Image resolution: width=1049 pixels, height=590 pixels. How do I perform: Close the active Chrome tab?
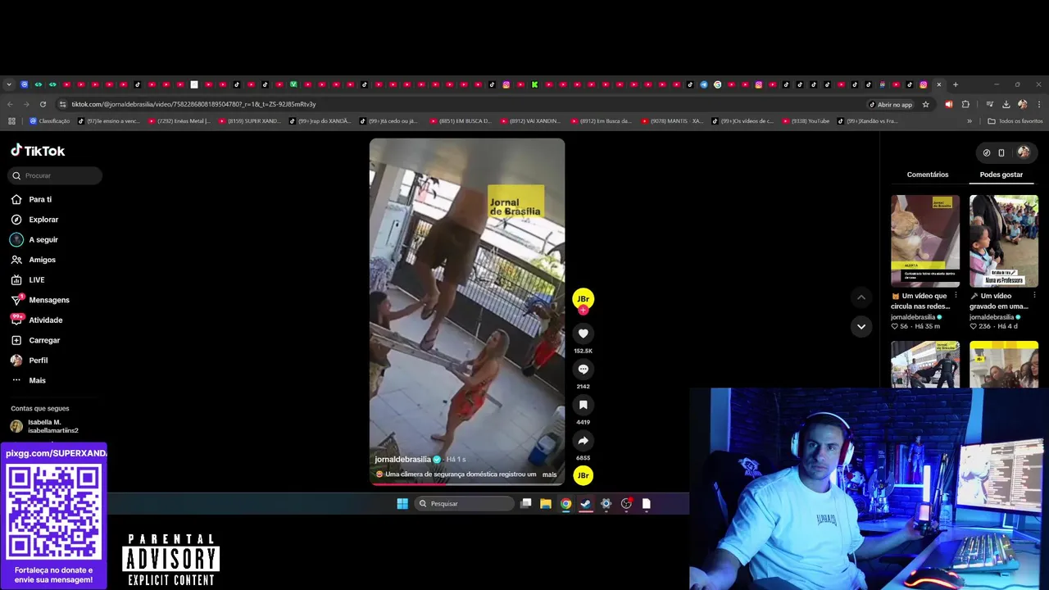pyautogui.click(x=939, y=84)
